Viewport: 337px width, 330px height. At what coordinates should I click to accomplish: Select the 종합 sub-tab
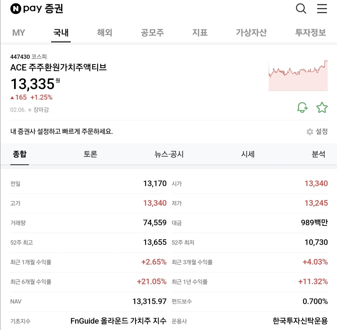[20, 154]
